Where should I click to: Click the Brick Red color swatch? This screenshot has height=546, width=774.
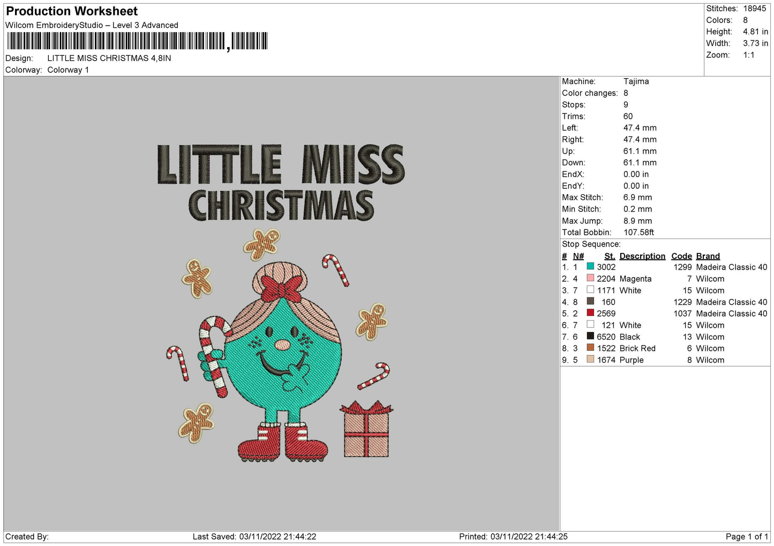pyautogui.click(x=590, y=348)
